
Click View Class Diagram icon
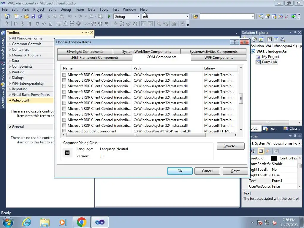click(283, 39)
